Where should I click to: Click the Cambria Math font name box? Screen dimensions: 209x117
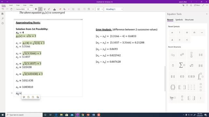click(x=21, y=9)
